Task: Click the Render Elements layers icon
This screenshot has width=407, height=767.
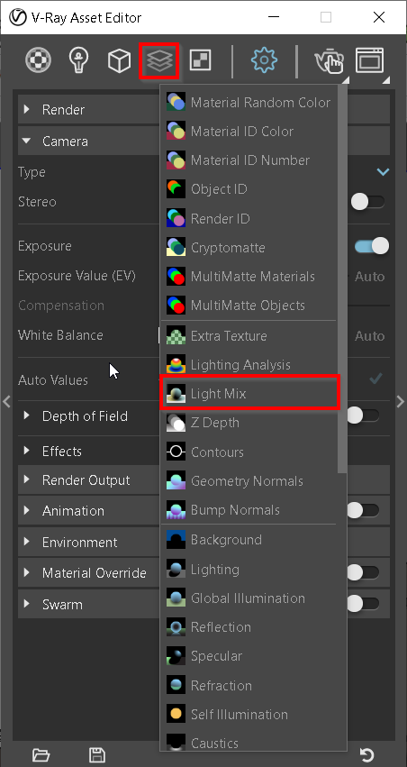Action: pyautogui.click(x=159, y=61)
